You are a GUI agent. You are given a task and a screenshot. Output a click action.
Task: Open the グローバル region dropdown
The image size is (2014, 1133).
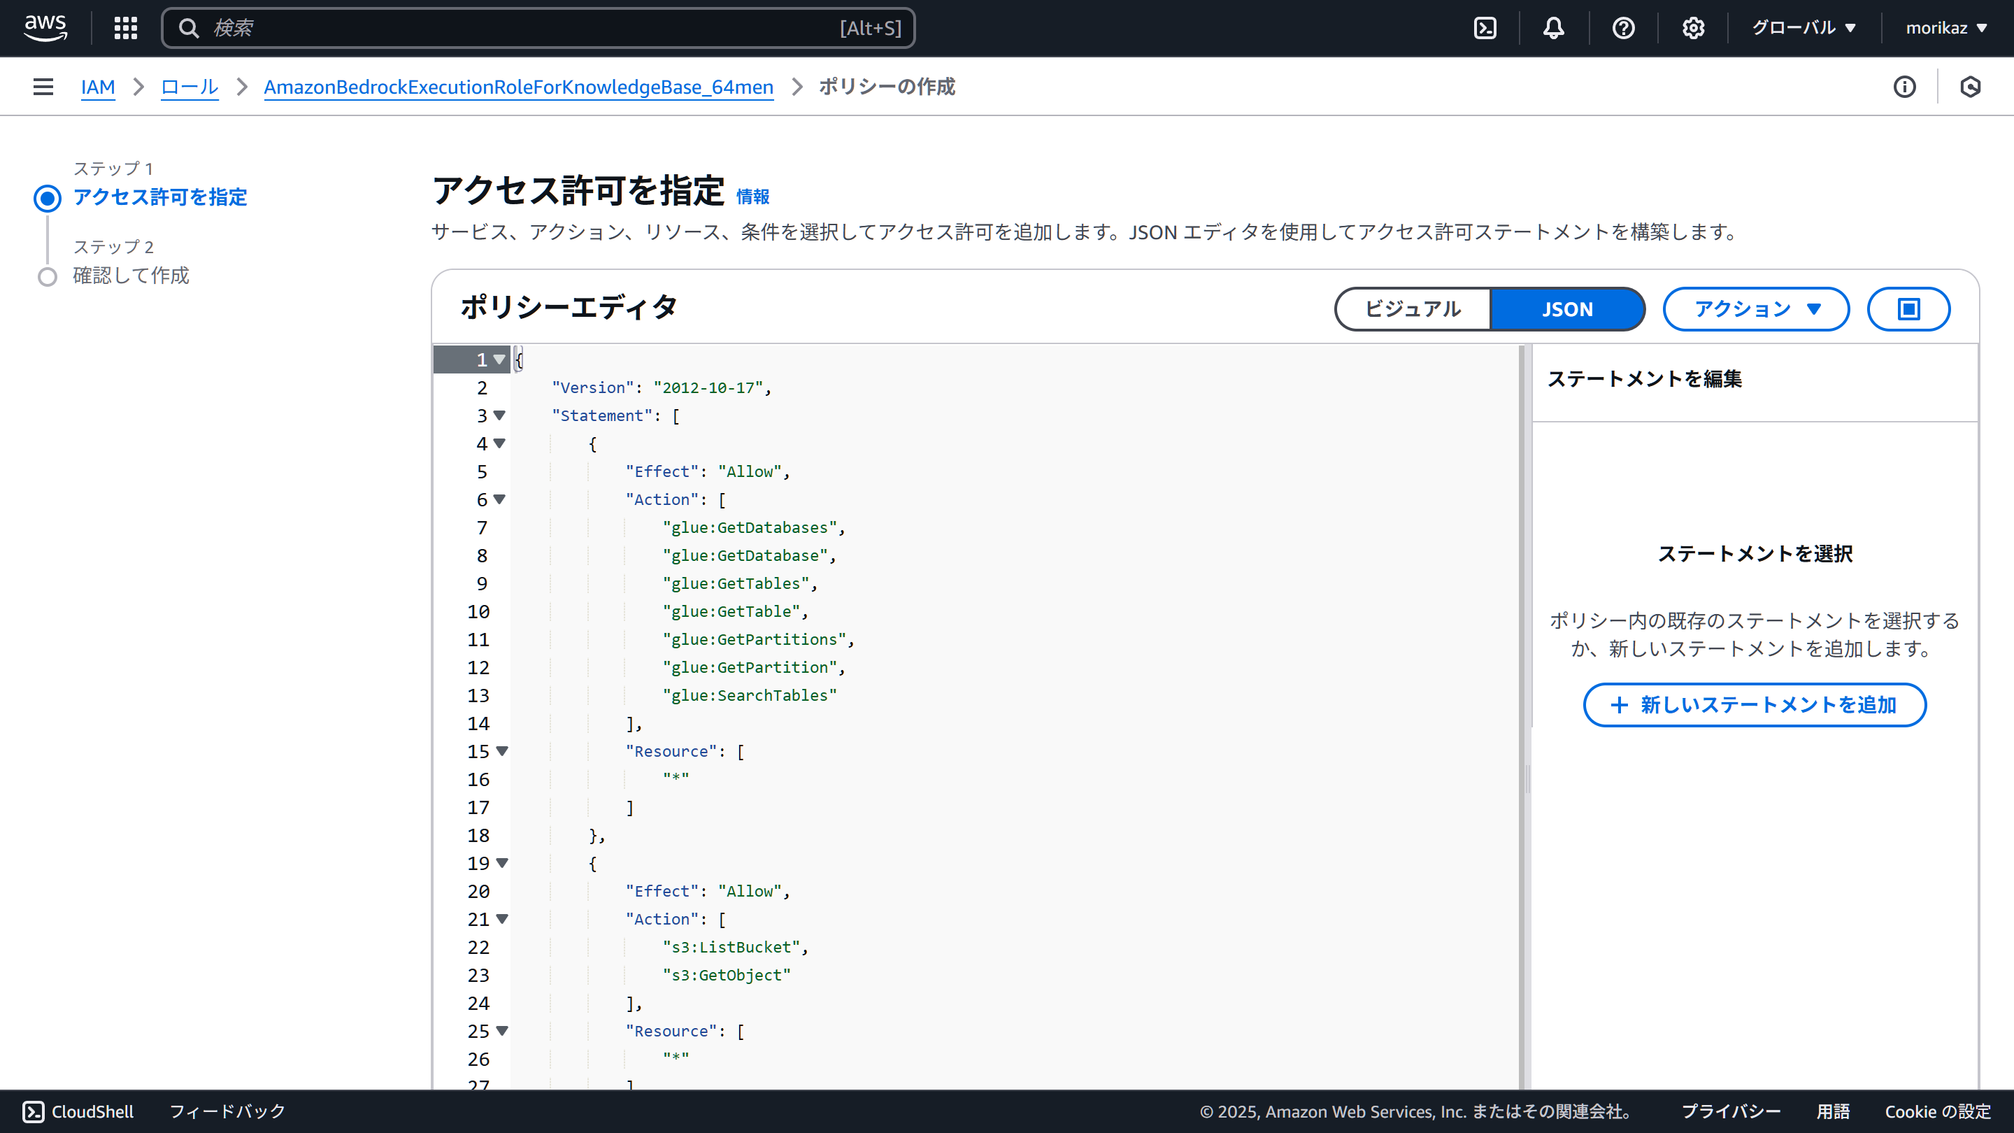tap(1803, 28)
